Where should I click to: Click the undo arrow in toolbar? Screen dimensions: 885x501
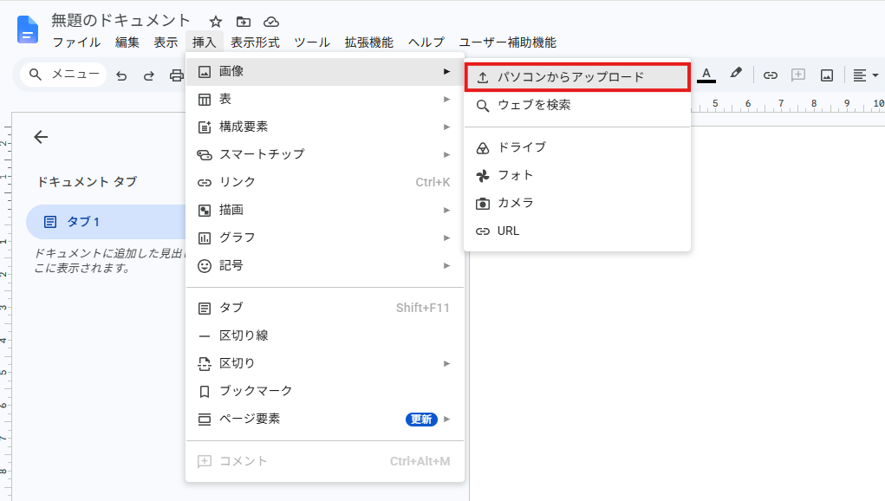click(x=121, y=75)
